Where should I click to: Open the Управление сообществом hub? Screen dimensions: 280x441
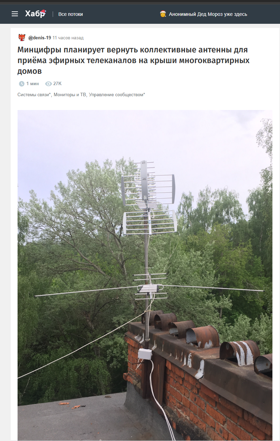pyautogui.click(x=117, y=94)
